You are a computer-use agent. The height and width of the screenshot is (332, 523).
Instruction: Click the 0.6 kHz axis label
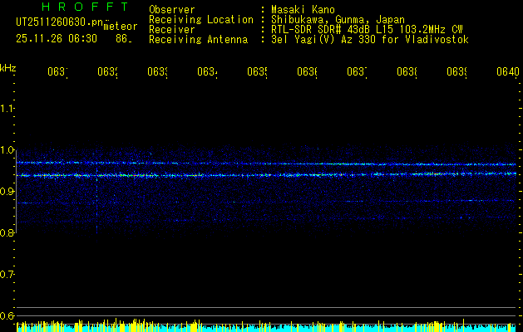(7, 315)
